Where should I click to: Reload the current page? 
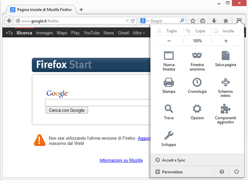point(133,21)
